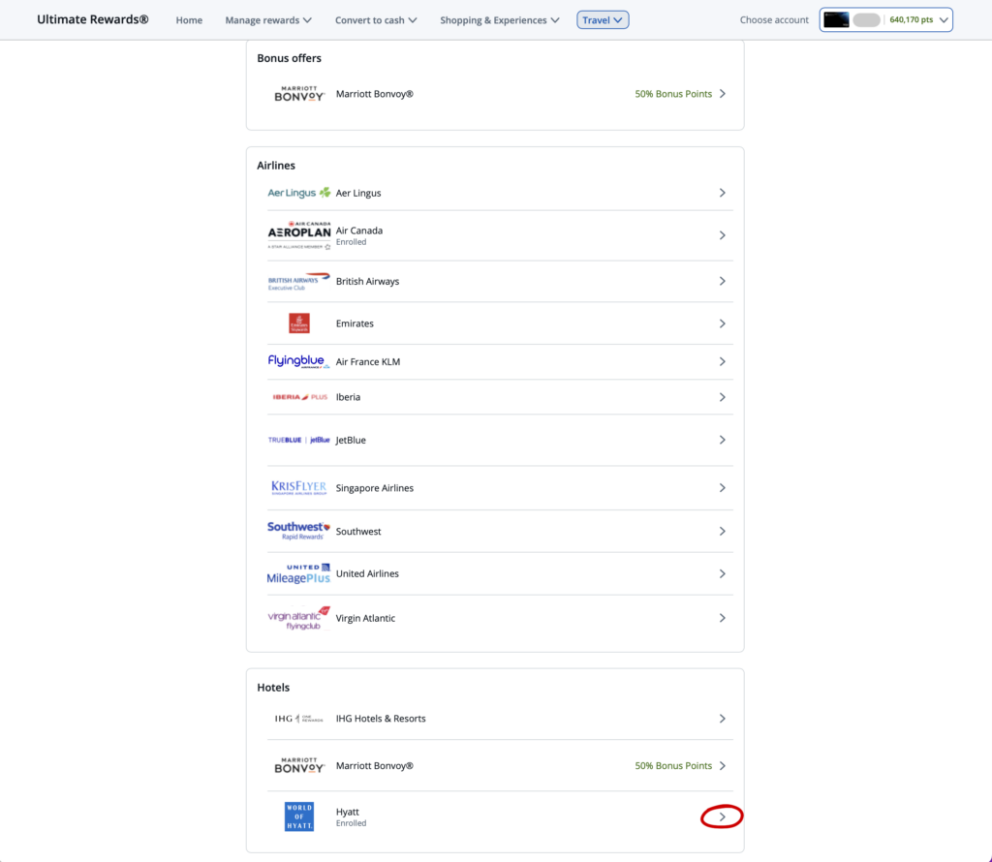The image size is (992, 862).
Task: Select the IHG Hotels & Resorts row
Action: pos(494,719)
